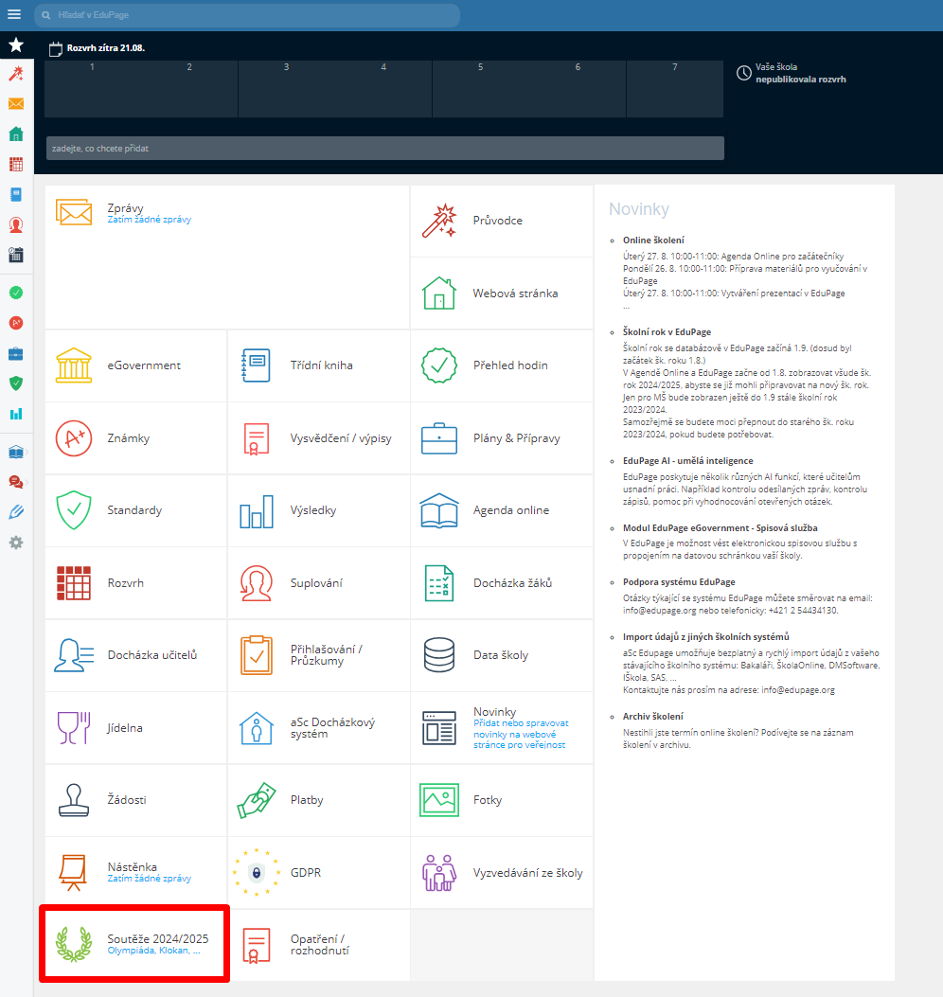The width and height of the screenshot is (943, 997).
Task: Open the orange envelope messages icon in sidebar
Action: click(16, 103)
